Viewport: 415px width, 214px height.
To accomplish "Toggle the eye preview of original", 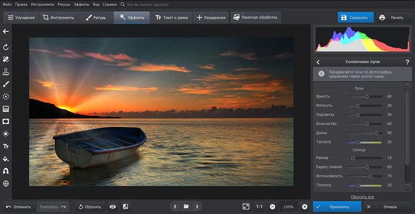I will [113, 207].
